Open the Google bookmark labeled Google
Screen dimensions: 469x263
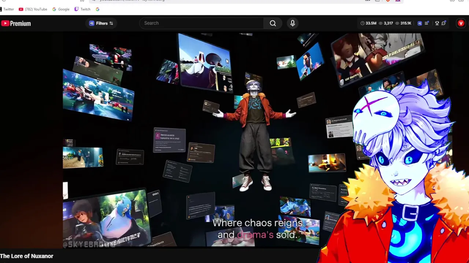(x=61, y=9)
